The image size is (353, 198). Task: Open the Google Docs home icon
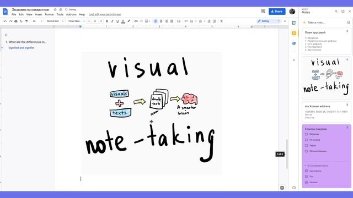(5, 12)
